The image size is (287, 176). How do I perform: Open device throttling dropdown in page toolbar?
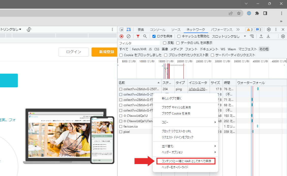coord(11,29)
